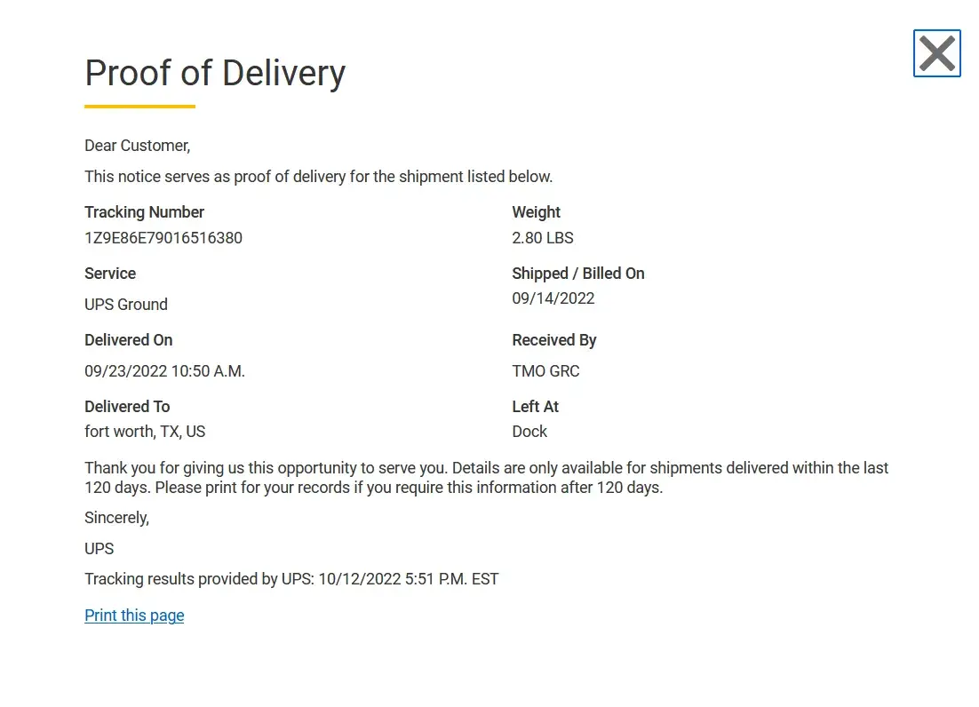
Task: Click the Dear Customer greeting
Action: pos(137,146)
